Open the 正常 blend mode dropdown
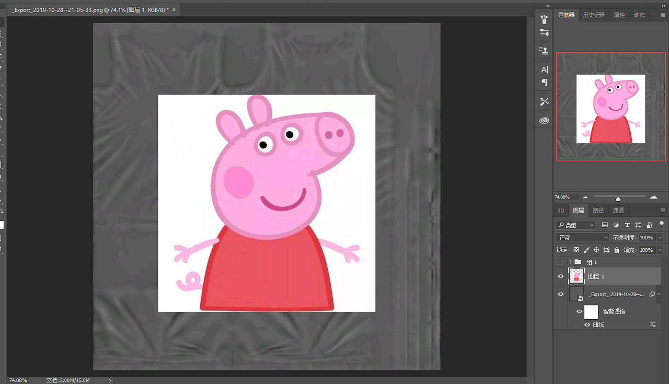Screen dimensions: 669x384 (x=582, y=238)
